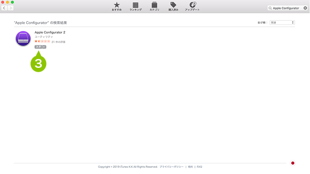Screen dimensions: 310x174
Task: Click the Copyright 2019 iTunes K.K. text
Action: coord(128,167)
